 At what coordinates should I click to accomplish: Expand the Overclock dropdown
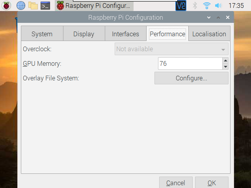point(171,49)
